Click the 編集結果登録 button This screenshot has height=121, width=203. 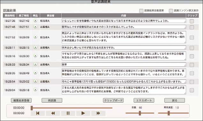click(x=21, y=100)
